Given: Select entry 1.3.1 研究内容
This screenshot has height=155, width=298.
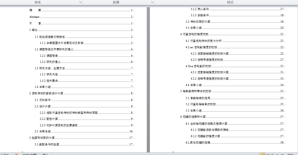Looking at the screenshot, I should point(87,74).
